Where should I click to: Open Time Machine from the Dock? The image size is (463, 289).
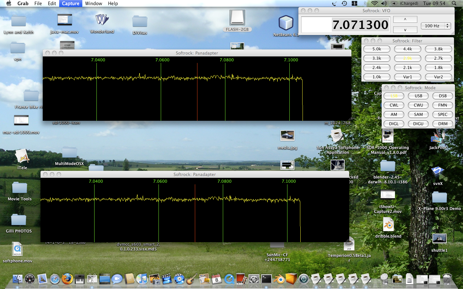point(304,279)
